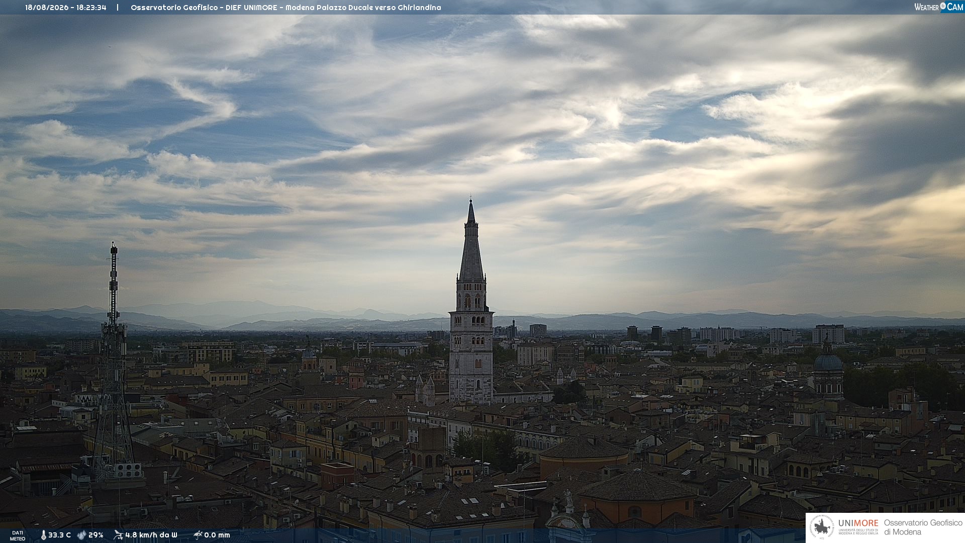Select the DATI METEO label
Viewport: 965px width, 543px height.
coord(18,535)
